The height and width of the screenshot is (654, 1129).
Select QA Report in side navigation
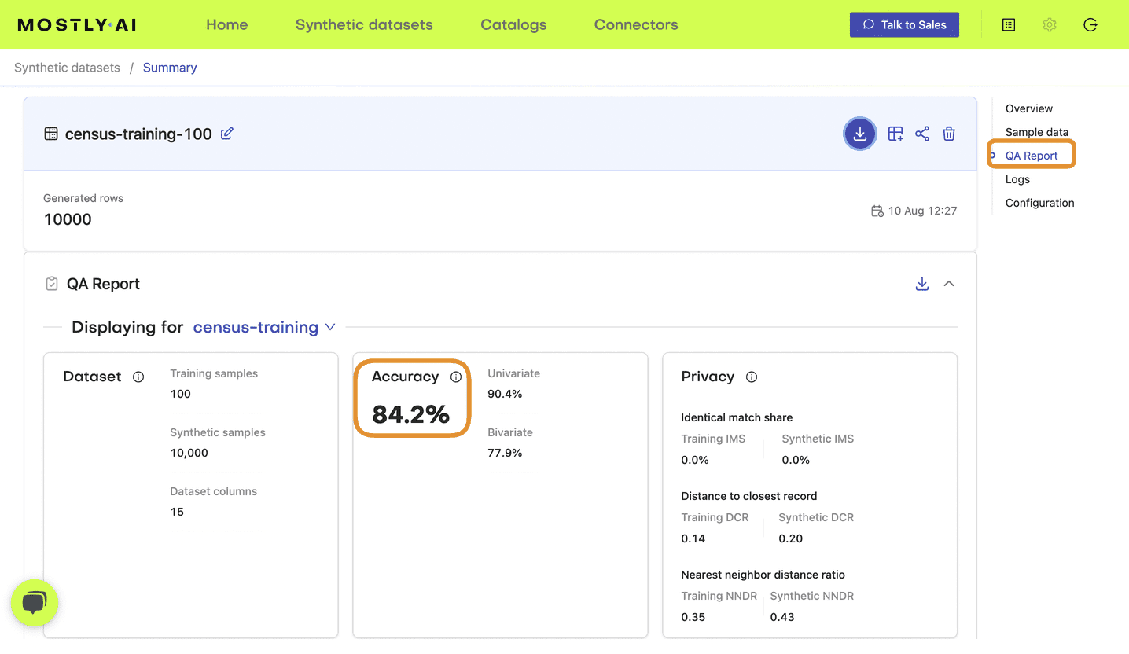tap(1032, 156)
